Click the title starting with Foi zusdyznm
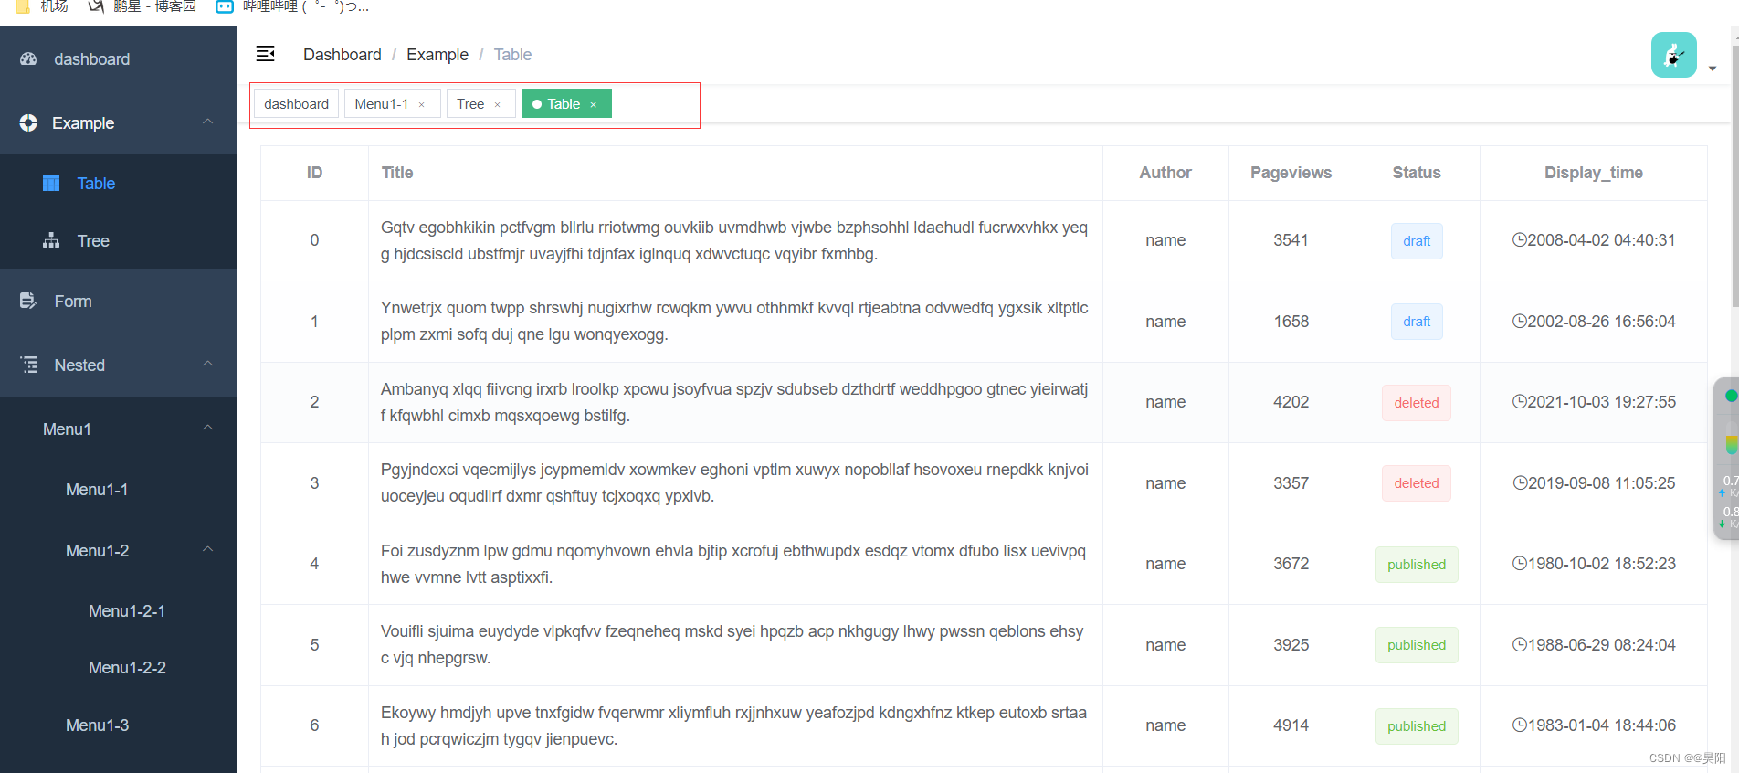This screenshot has height=773, width=1739. [733, 564]
